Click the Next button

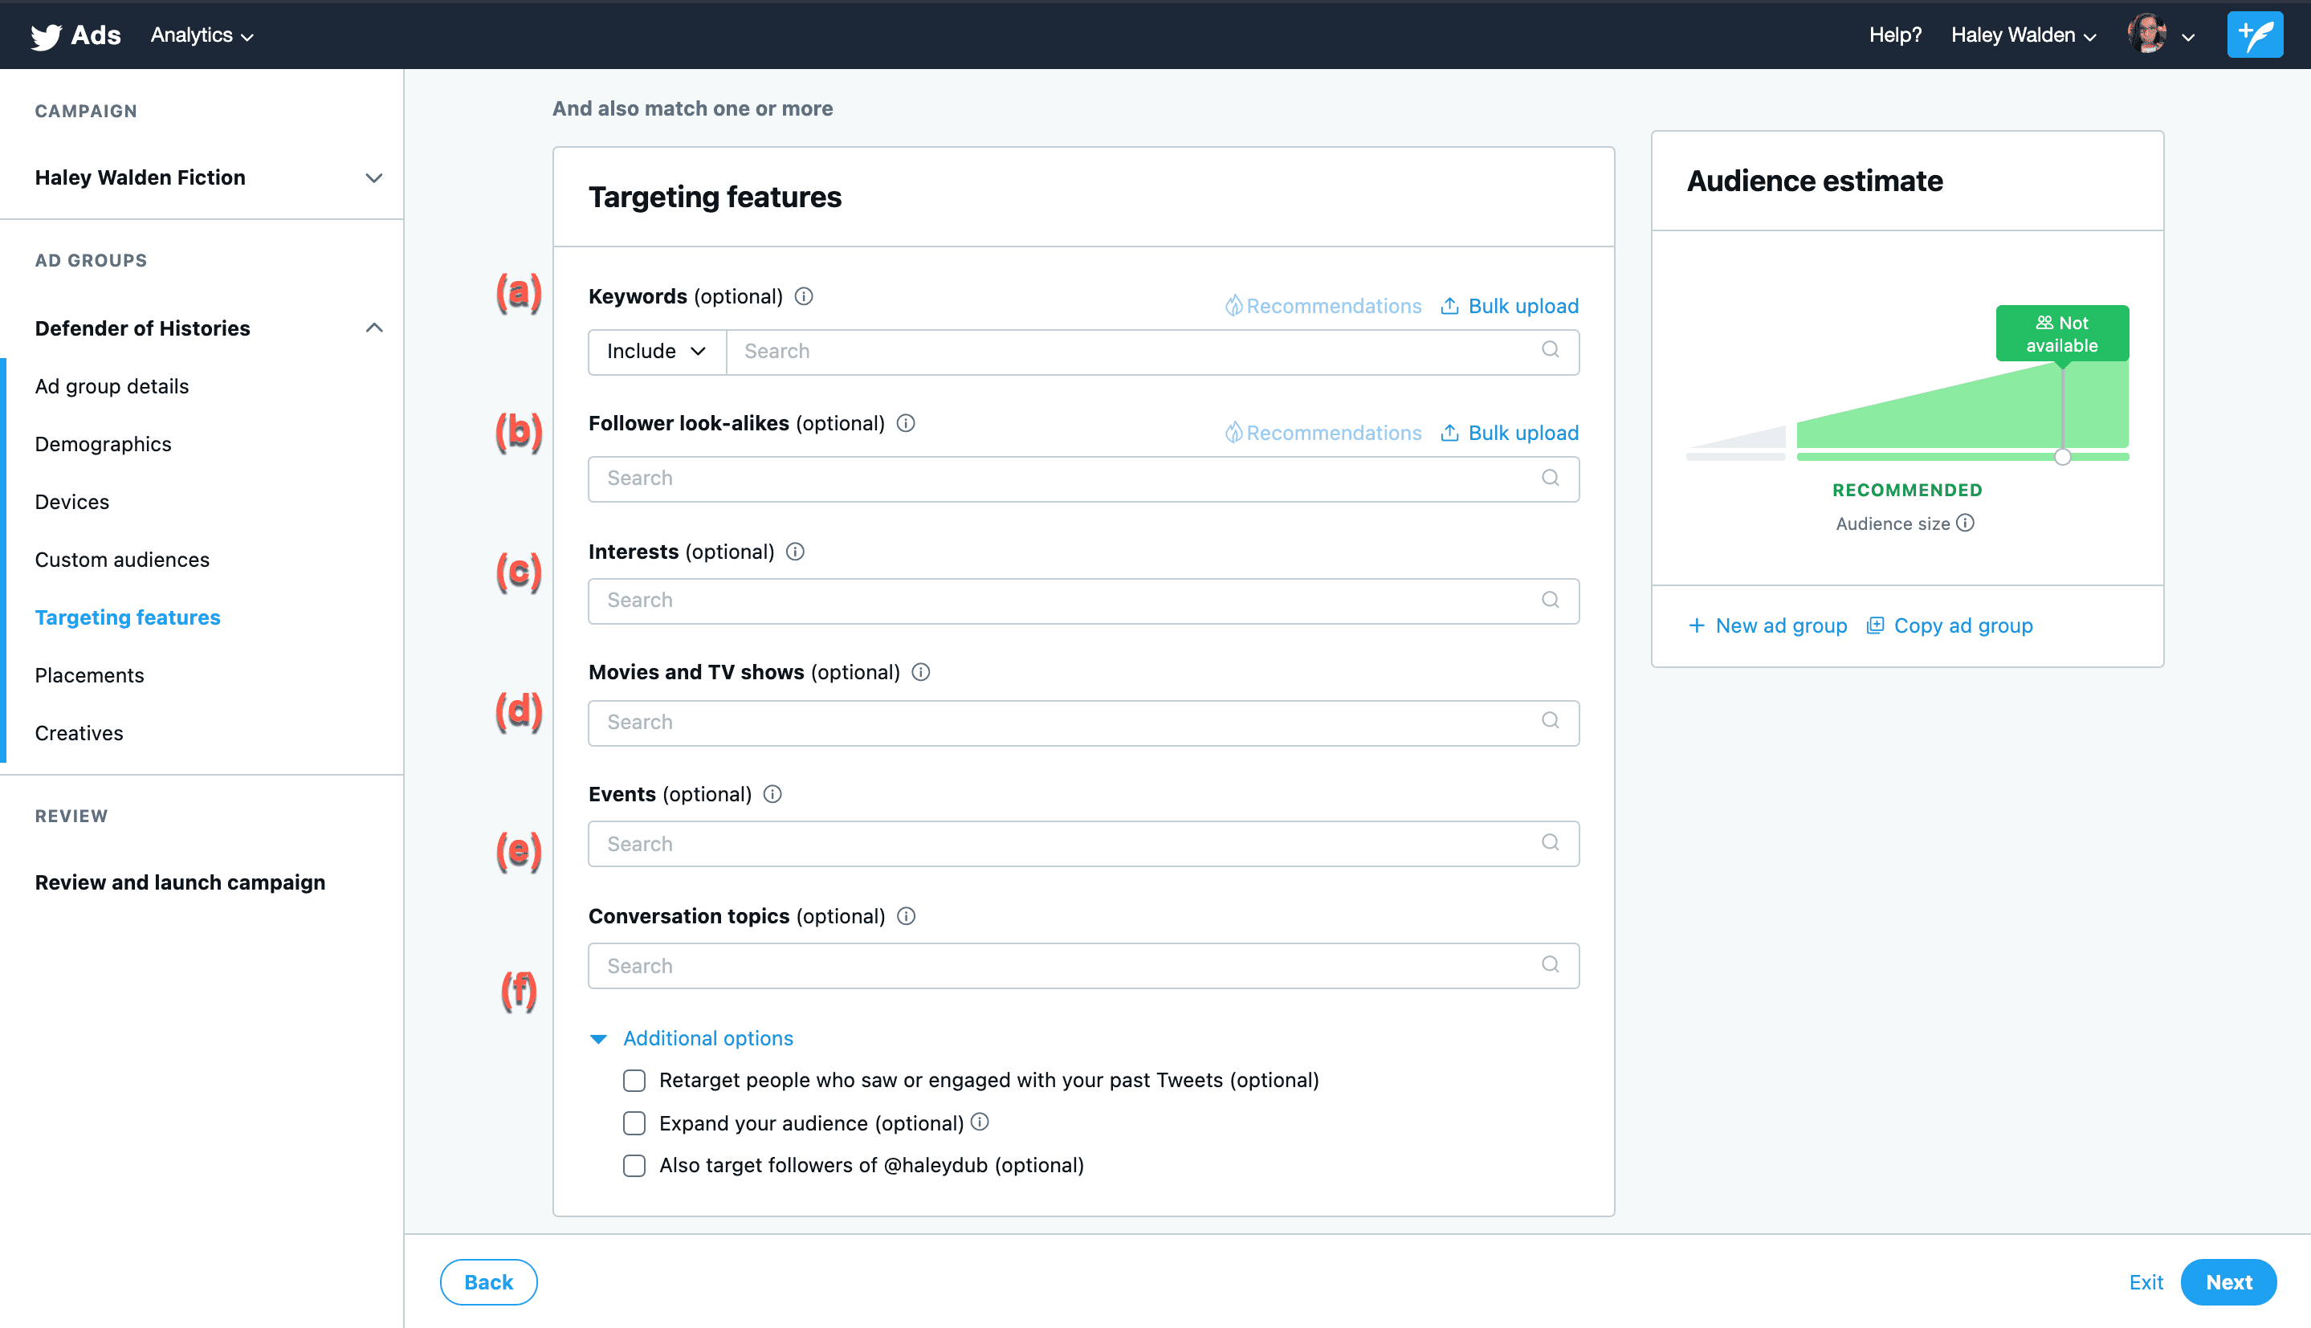pos(2227,1281)
